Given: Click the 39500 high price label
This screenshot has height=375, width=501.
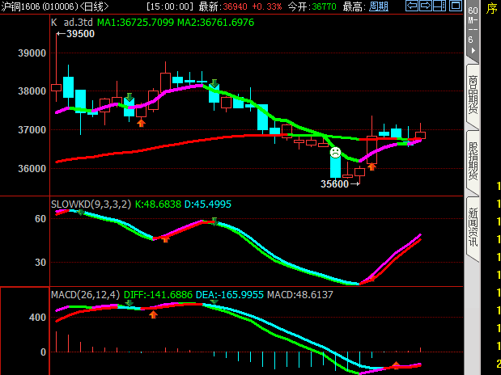Looking at the screenshot, I should pos(80,34).
